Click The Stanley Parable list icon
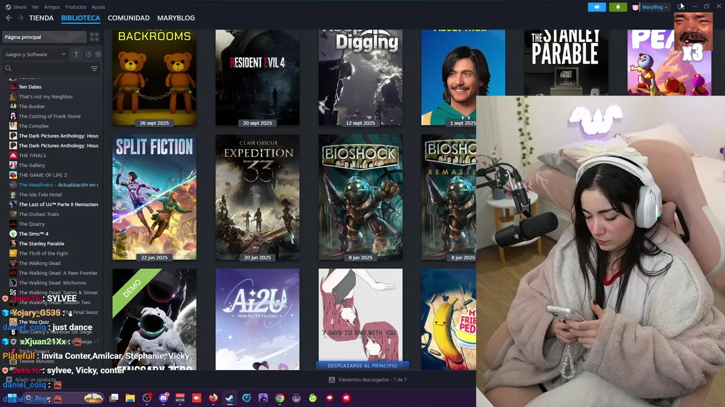This screenshot has height=407, width=725. coord(13,244)
